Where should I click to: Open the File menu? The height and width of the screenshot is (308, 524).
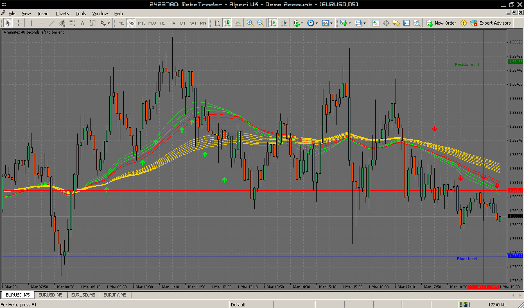tap(12, 14)
